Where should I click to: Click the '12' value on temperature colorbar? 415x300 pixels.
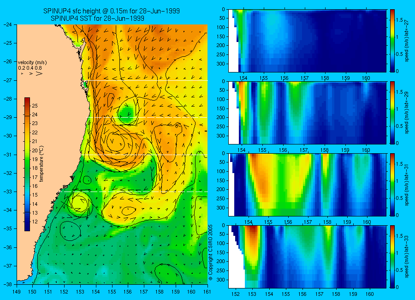coord(35,222)
